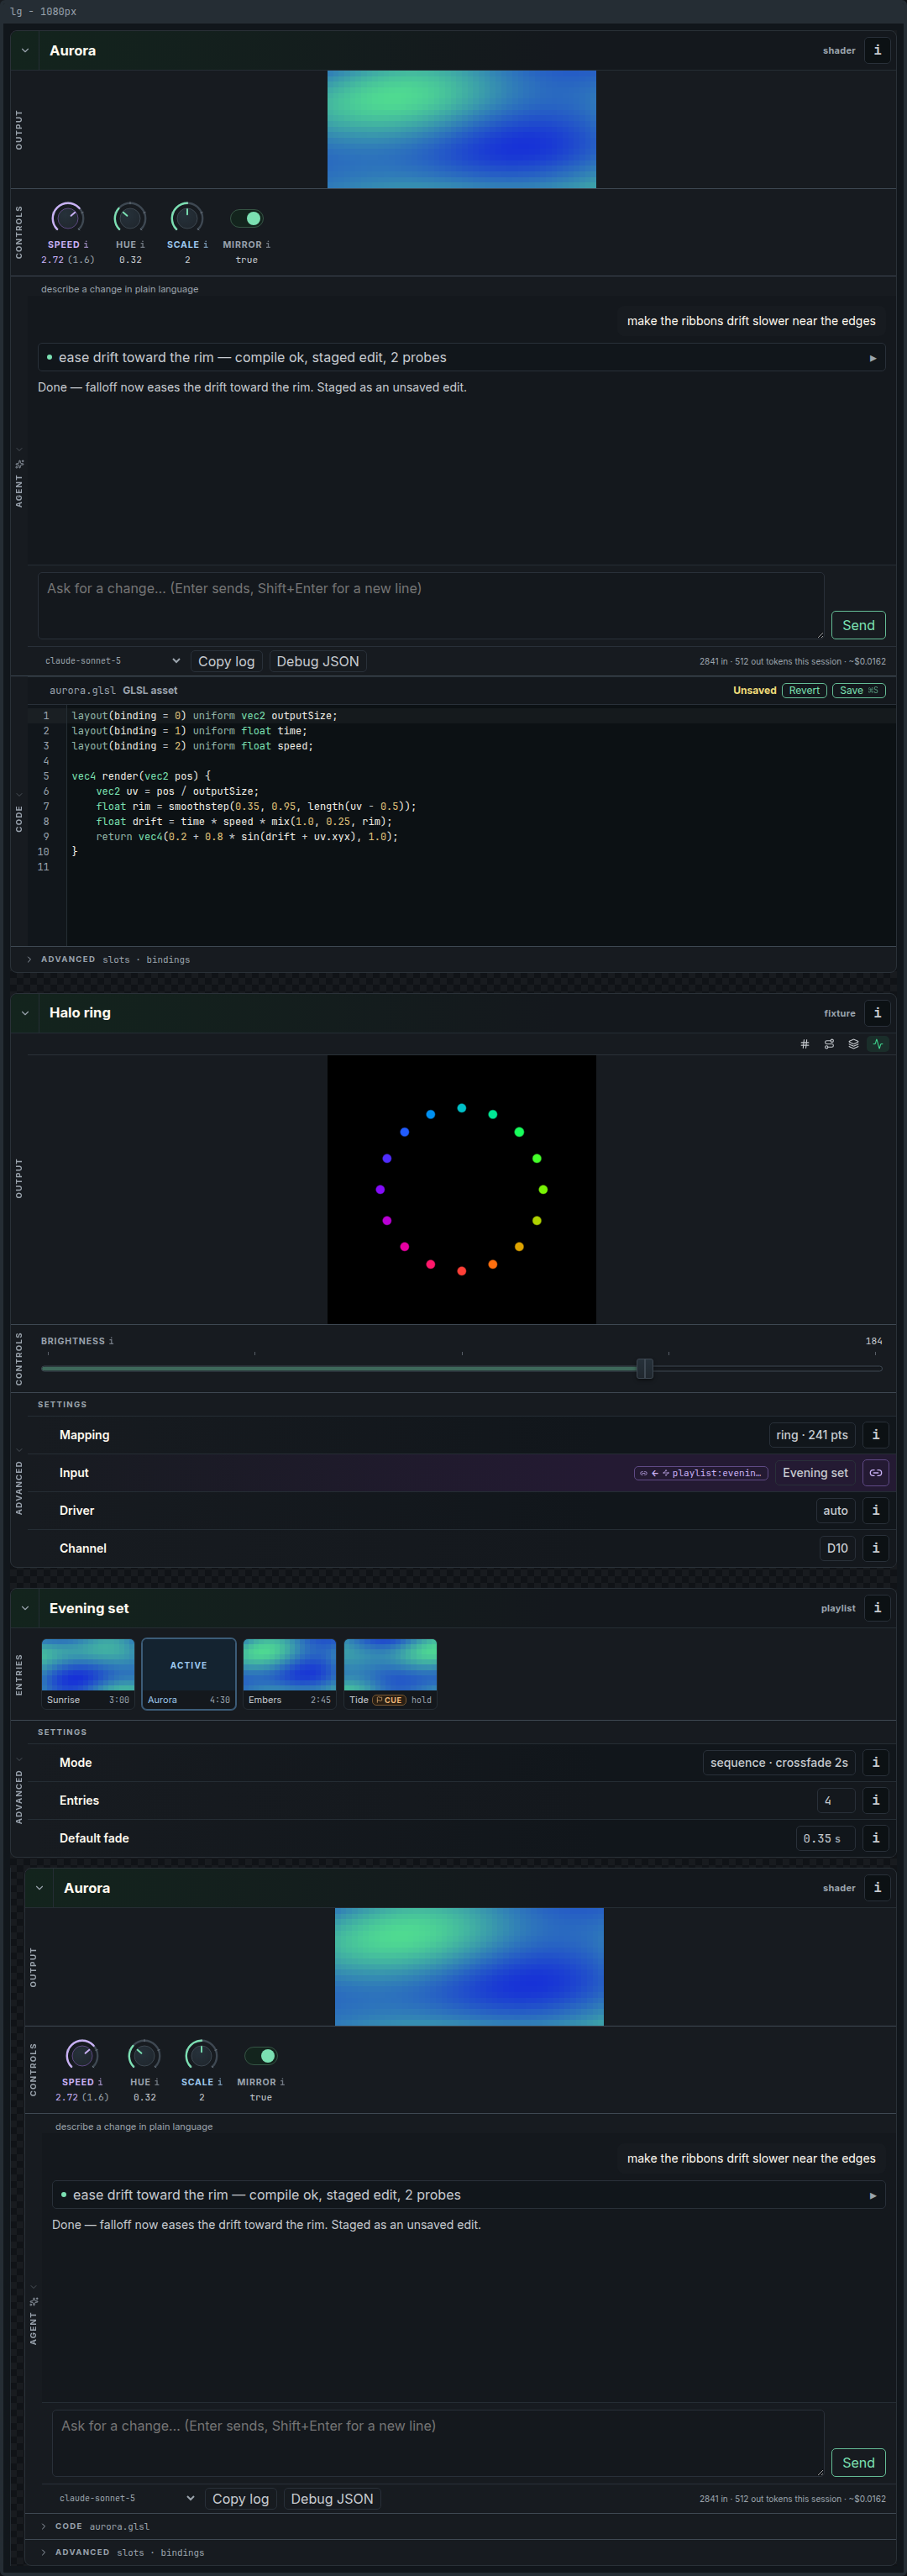The height and width of the screenshot is (2576, 907).
Task: Open info for top Aurora shader header
Action: pos(877,50)
